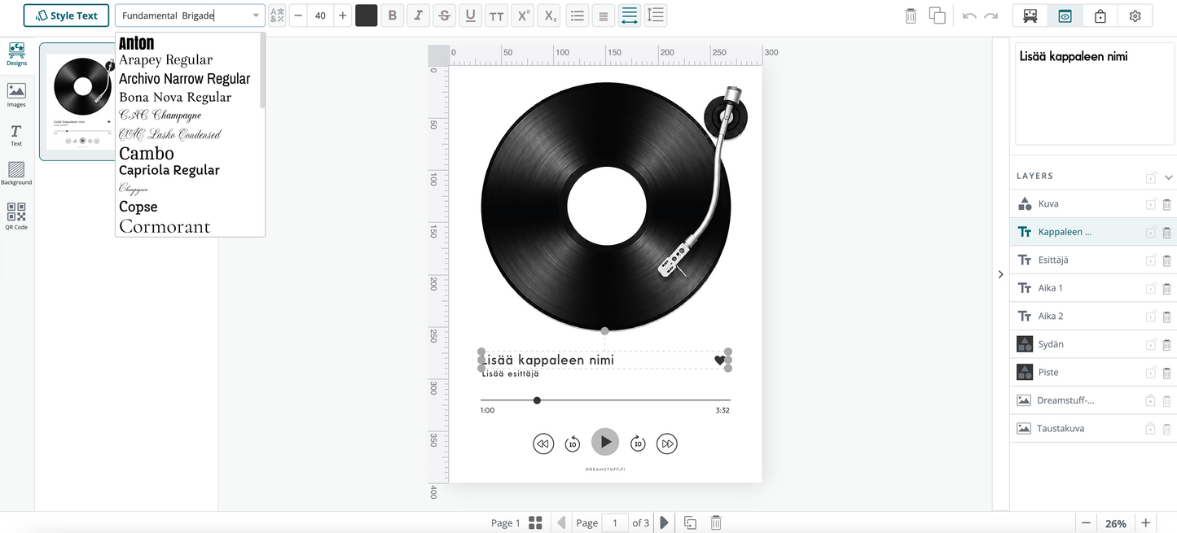Click the bullet list icon
1177x533 pixels.
(x=578, y=15)
